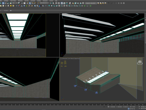
Task: Click the Play Animation button
Action: coord(143,107)
